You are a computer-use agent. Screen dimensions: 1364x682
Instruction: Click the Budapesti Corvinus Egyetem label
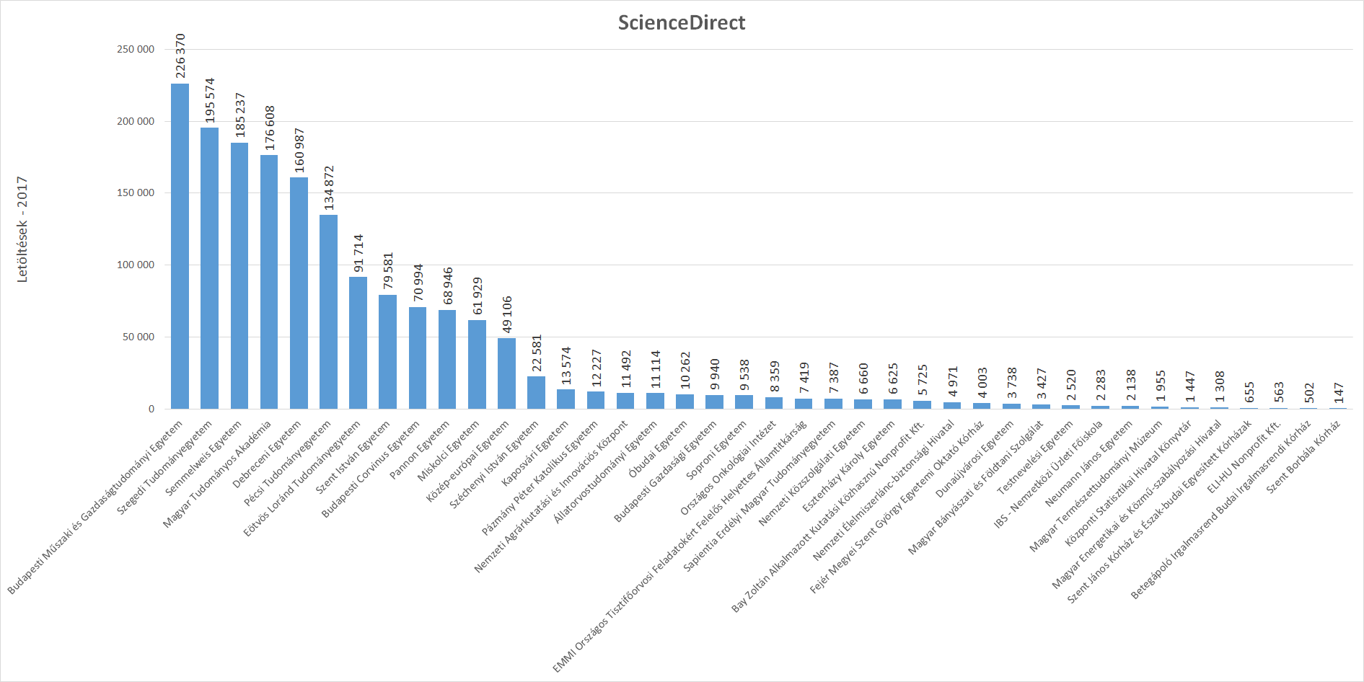(x=371, y=469)
